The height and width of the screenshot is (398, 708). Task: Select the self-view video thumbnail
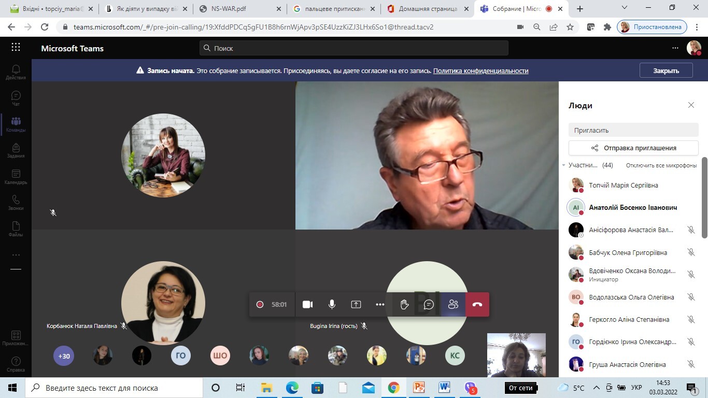point(516,355)
